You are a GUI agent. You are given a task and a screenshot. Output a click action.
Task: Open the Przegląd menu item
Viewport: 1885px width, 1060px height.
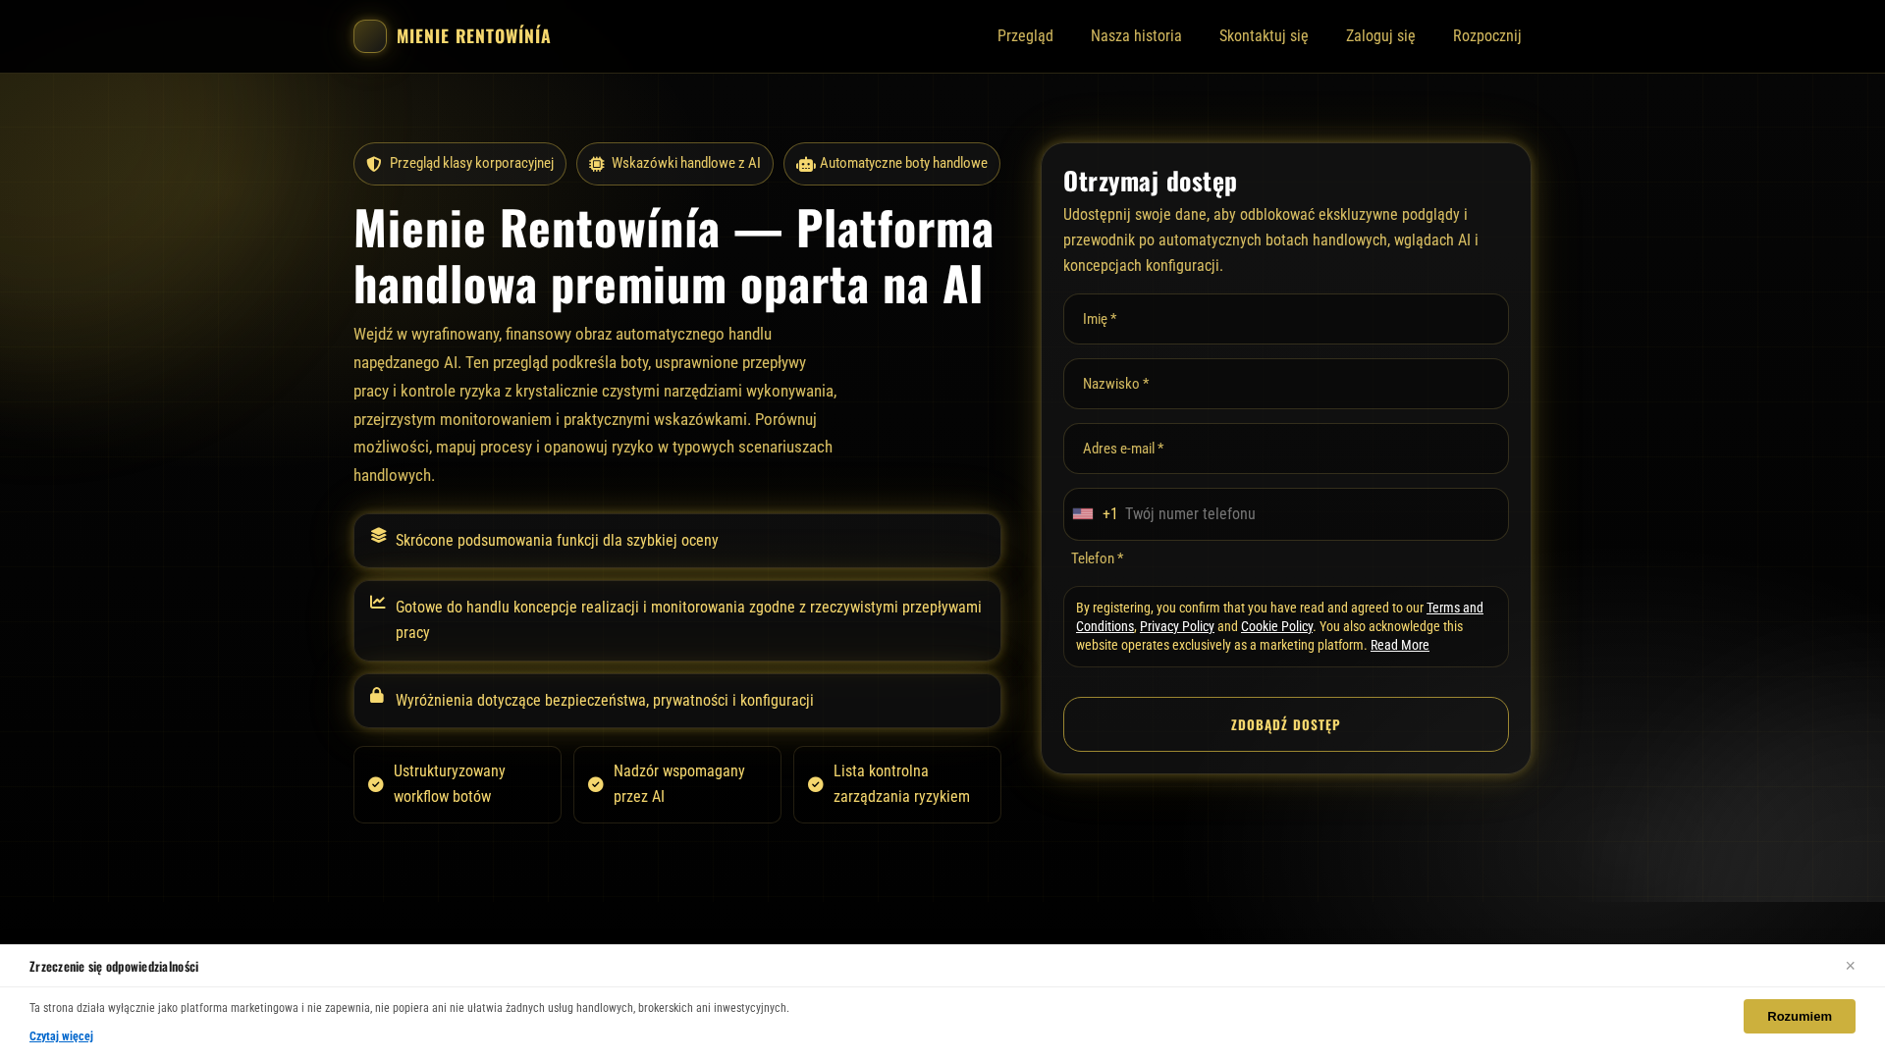pyautogui.click(x=1025, y=36)
